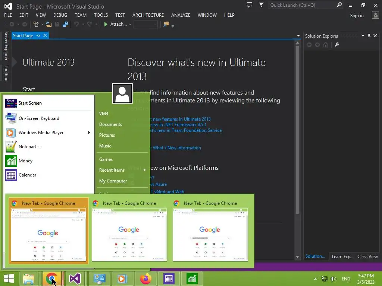Click the account avatar beside Sign in
The width and height of the screenshot is (382, 286).
375,15
